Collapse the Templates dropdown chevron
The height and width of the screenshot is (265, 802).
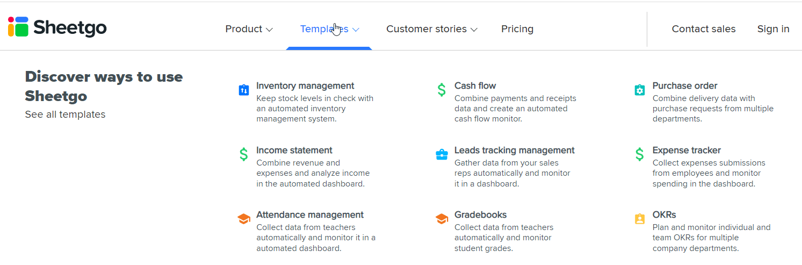356,30
